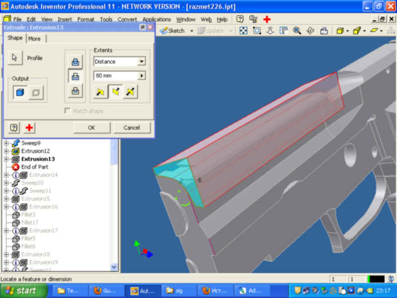Select the Join operation icon
Viewport: 397px width, 298px height.
click(x=75, y=62)
